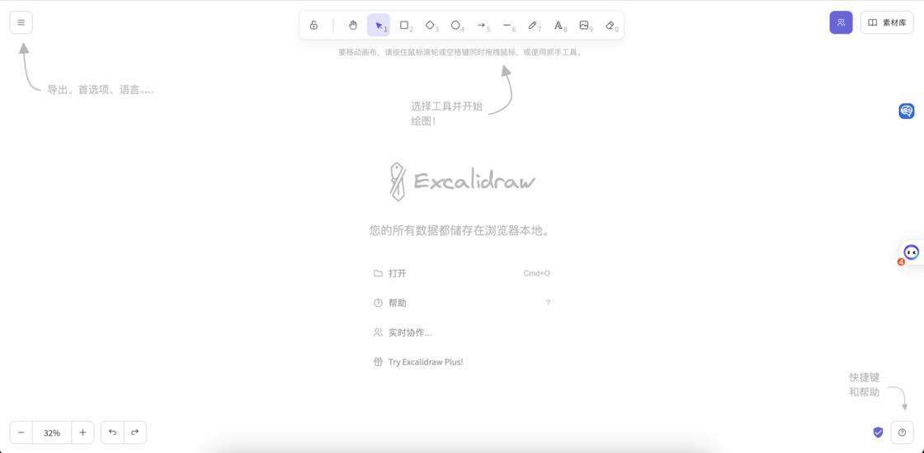Choose 实时协作... from the welcome menu
924x453 pixels.
(x=462, y=333)
